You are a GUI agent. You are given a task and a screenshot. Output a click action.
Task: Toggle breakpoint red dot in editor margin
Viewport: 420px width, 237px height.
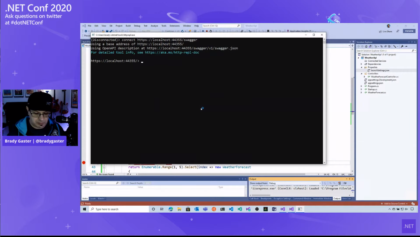pyautogui.click(x=84, y=163)
